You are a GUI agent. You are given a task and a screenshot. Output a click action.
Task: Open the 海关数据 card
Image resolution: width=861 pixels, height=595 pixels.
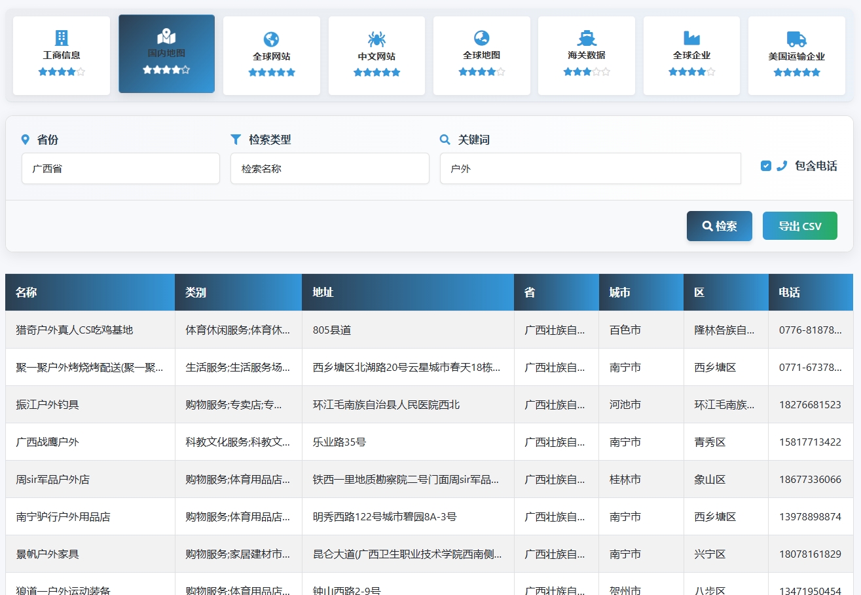[587, 56]
